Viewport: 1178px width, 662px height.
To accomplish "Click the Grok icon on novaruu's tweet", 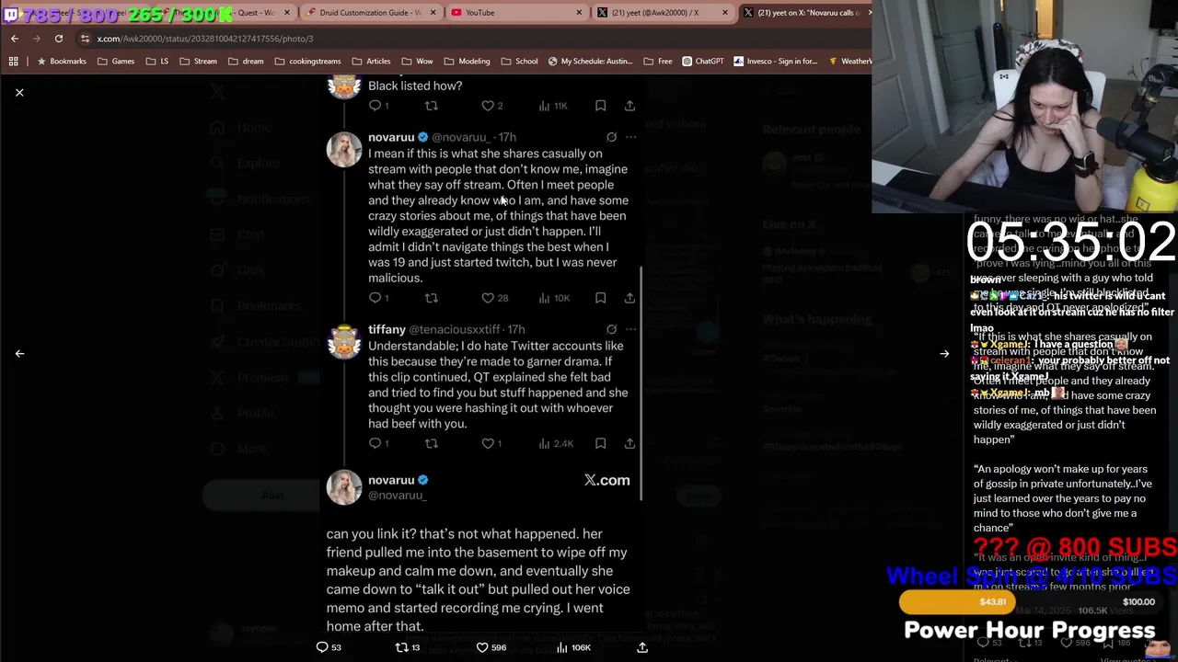I will click(611, 137).
